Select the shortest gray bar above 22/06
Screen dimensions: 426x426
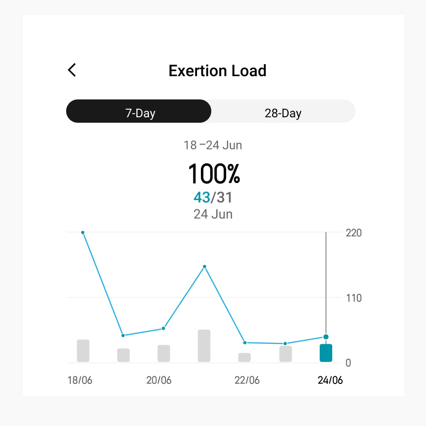coord(245,357)
